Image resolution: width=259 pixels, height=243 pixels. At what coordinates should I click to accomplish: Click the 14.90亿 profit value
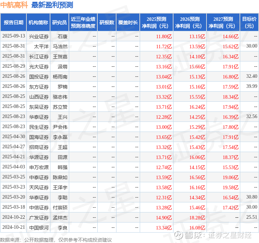tap(164, 218)
